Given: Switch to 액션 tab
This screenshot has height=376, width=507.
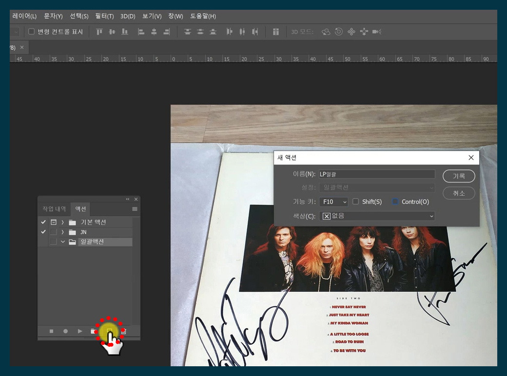Looking at the screenshot, I should coord(80,209).
